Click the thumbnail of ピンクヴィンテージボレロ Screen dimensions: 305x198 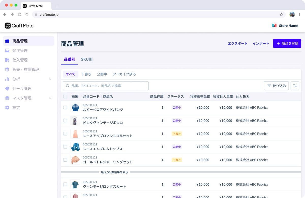tap(75, 120)
